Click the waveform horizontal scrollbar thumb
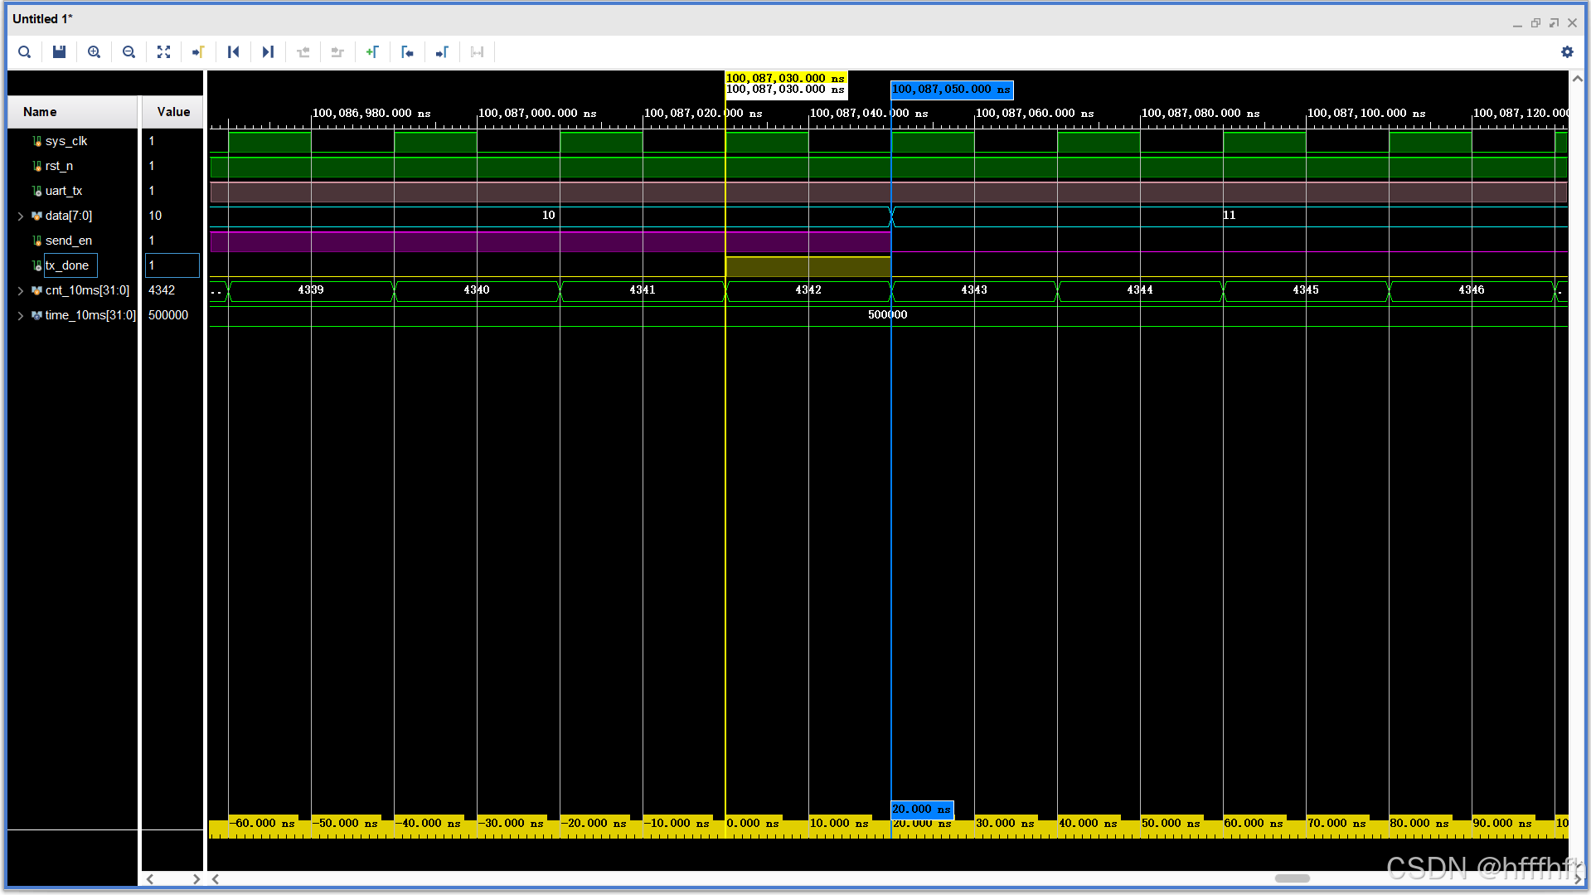This screenshot has height=895, width=1591. [x=1292, y=878]
